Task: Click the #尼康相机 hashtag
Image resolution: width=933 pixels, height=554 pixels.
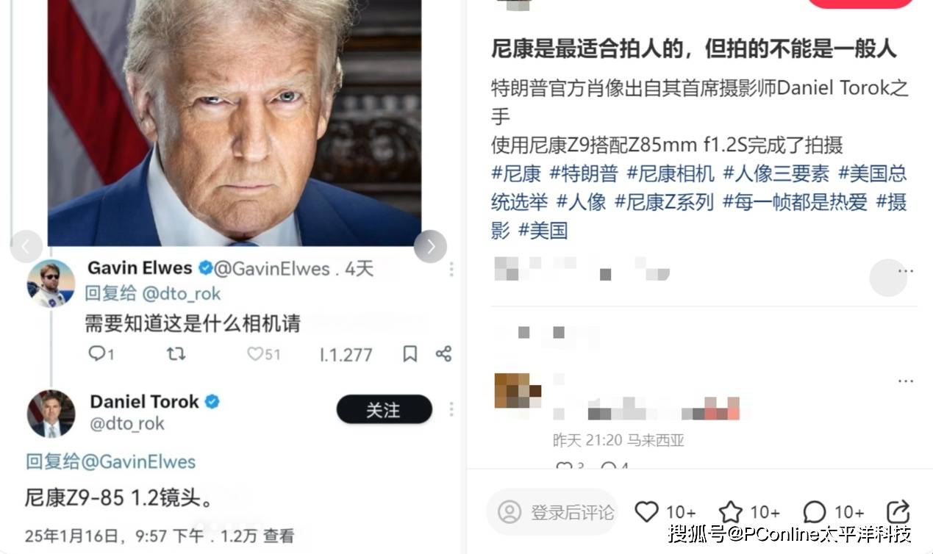Action: [x=671, y=173]
